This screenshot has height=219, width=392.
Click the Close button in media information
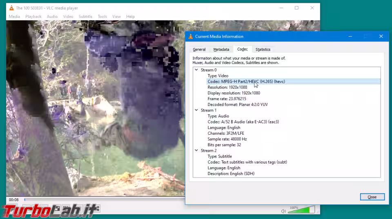(372, 197)
